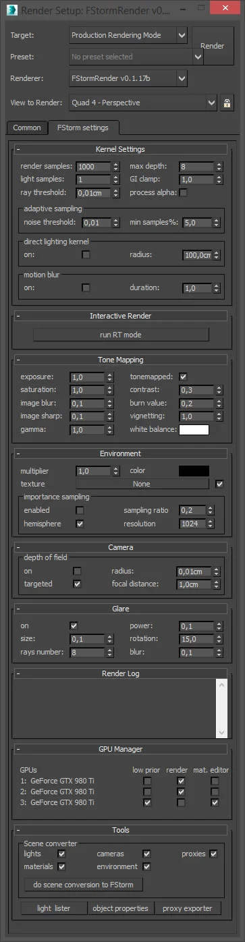The height and width of the screenshot is (942, 245).
Task: Click the environment texture None button
Action: pyautogui.click(x=142, y=484)
